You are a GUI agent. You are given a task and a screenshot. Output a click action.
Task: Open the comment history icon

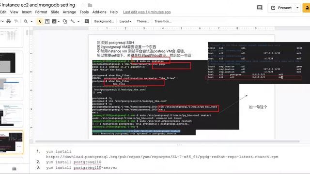pyautogui.click(x=260, y=8)
